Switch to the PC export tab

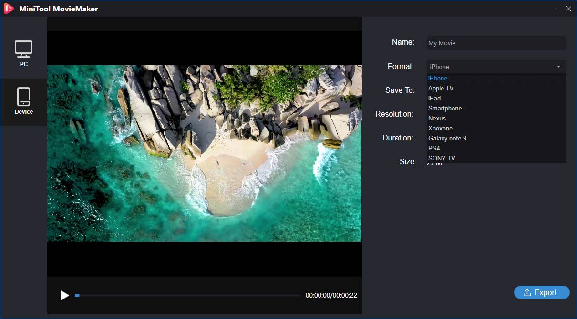pyautogui.click(x=23, y=54)
